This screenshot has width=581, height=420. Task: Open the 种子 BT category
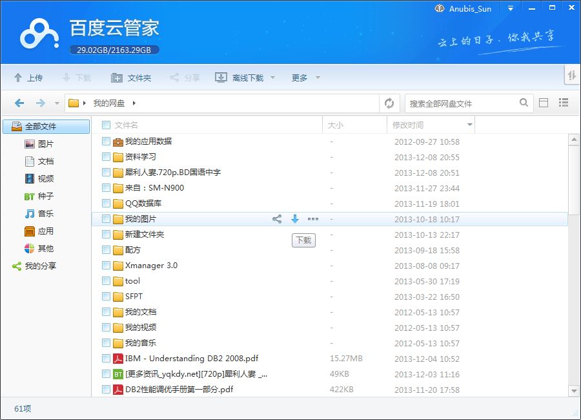[x=39, y=196]
